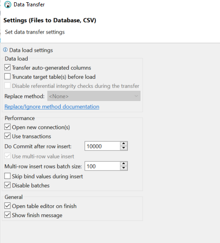Decrease commit row count with down arrow

point(124,148)
